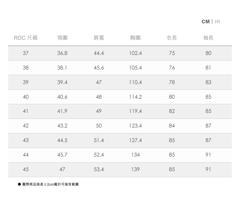Screen dimensions: 240x204
Task: Click the 45.6 shoulder width cell
Action: click(x=99, y=68)
